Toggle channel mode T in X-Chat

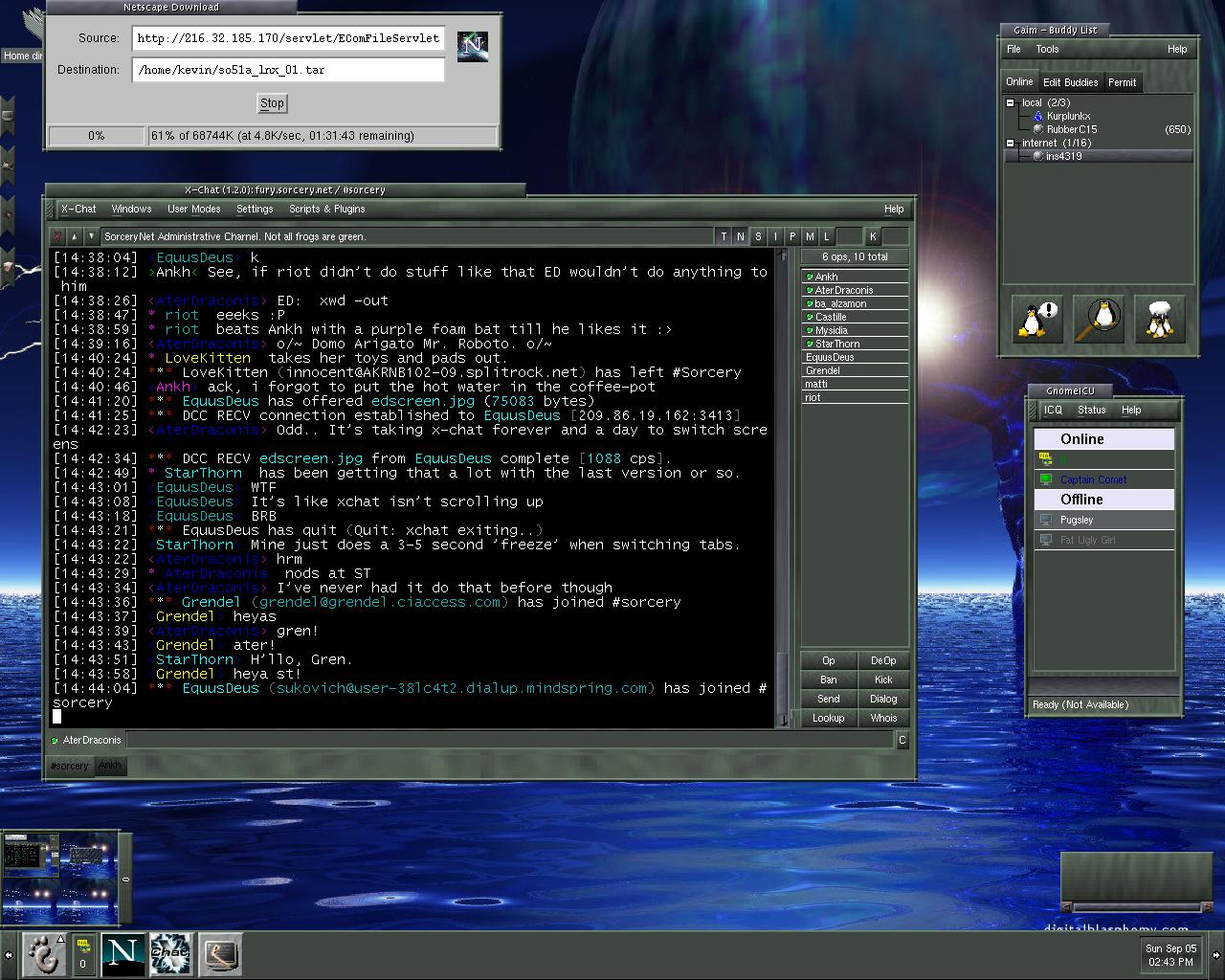click(724, 236)
